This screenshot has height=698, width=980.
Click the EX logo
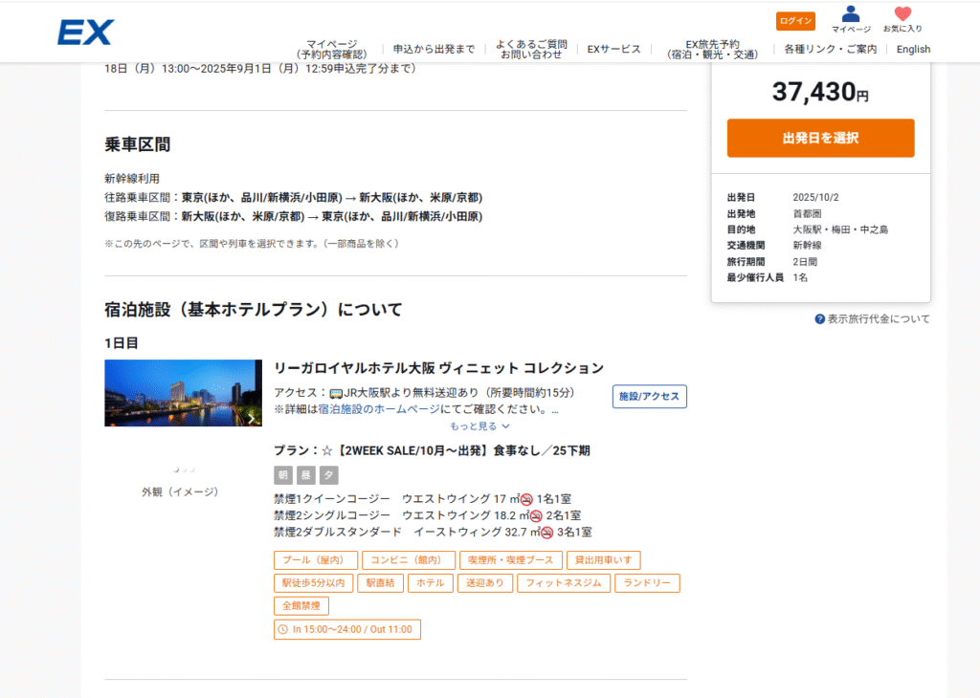[85, 33]
